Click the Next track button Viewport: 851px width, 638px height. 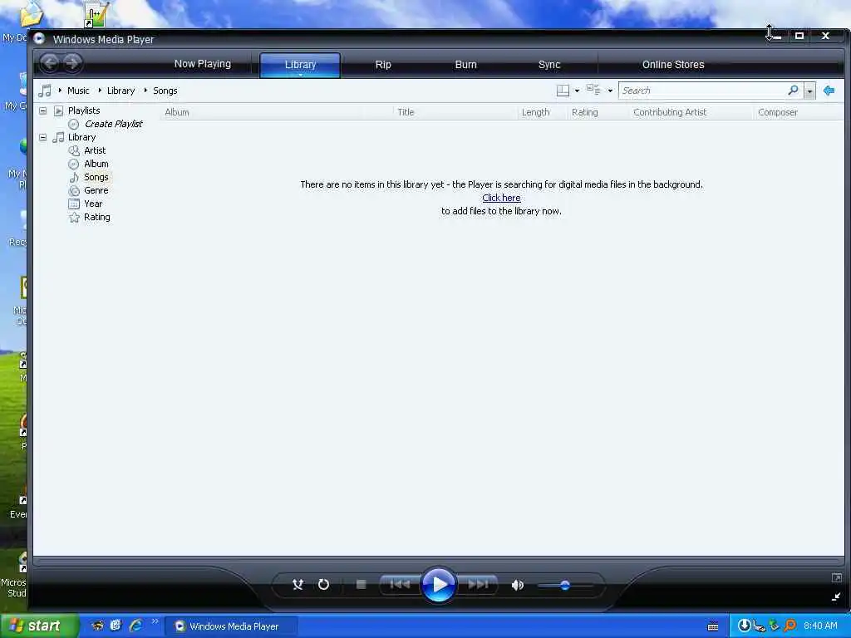[x=478, y=584]
